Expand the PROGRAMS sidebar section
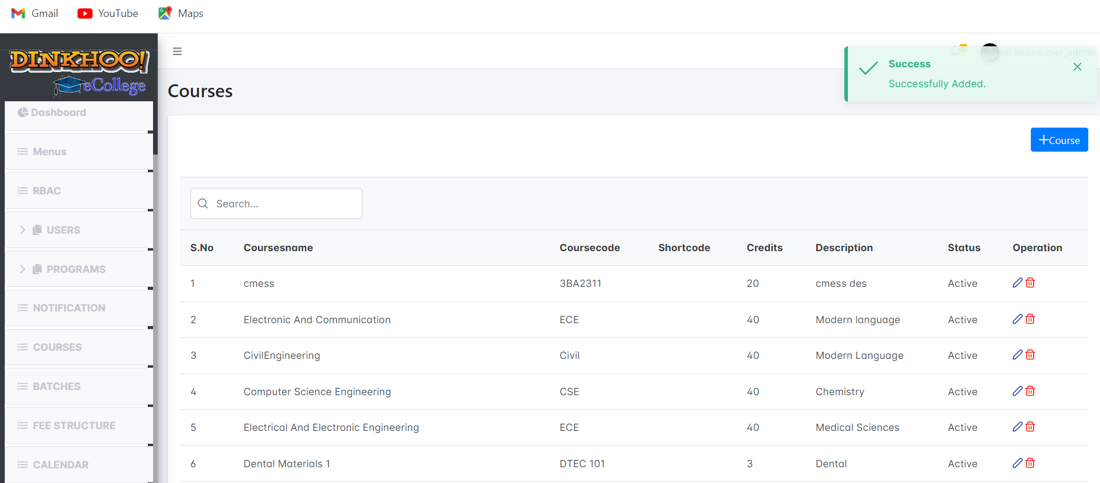Image resolution: width=1100 pixels, height=483 pixels. tap(79, 269)
